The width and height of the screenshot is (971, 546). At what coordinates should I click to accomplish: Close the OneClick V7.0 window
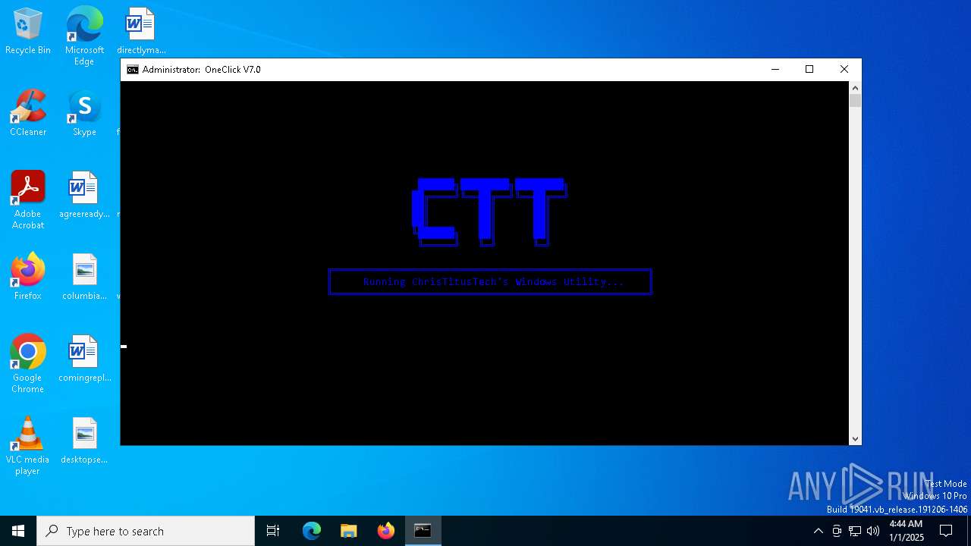[844, 70]
